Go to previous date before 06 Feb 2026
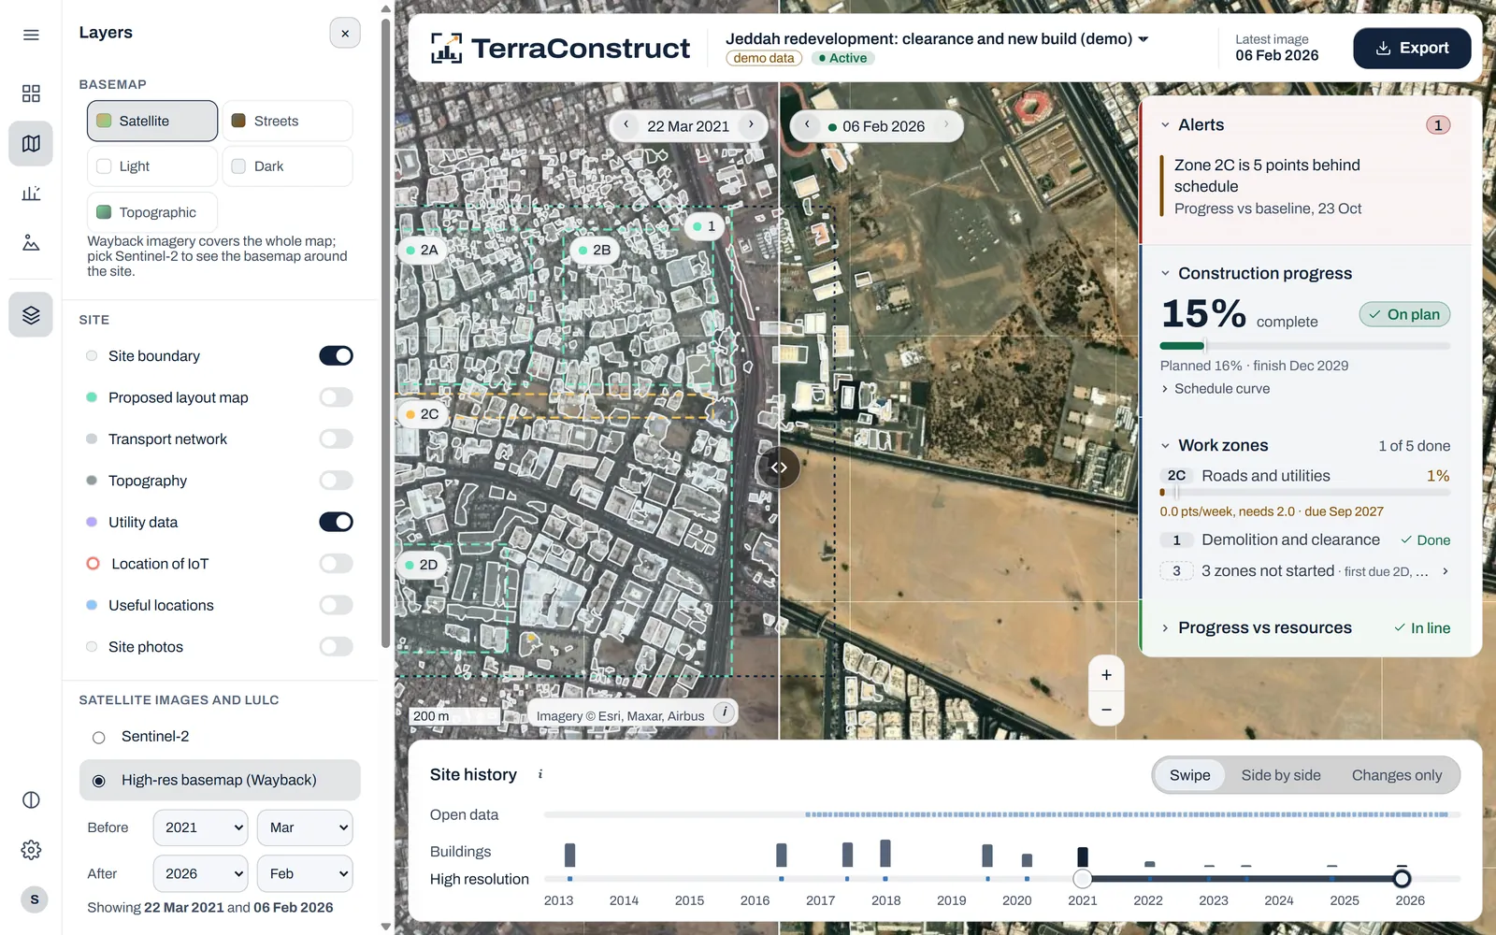Image resolution: width=1496 pixels, height=935 pixels. tap(807, 125)
